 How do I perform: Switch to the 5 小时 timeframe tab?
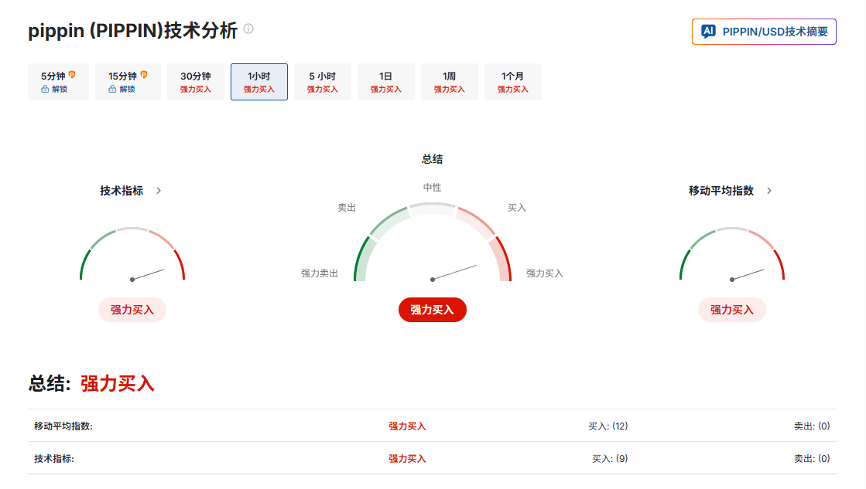(x=323, y=82)
